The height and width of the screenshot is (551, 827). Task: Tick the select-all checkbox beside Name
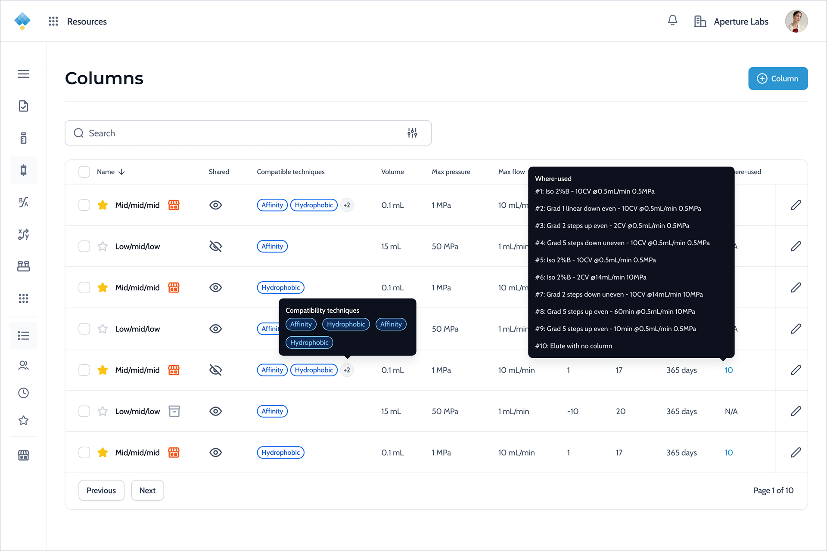(x=84, y=172)
